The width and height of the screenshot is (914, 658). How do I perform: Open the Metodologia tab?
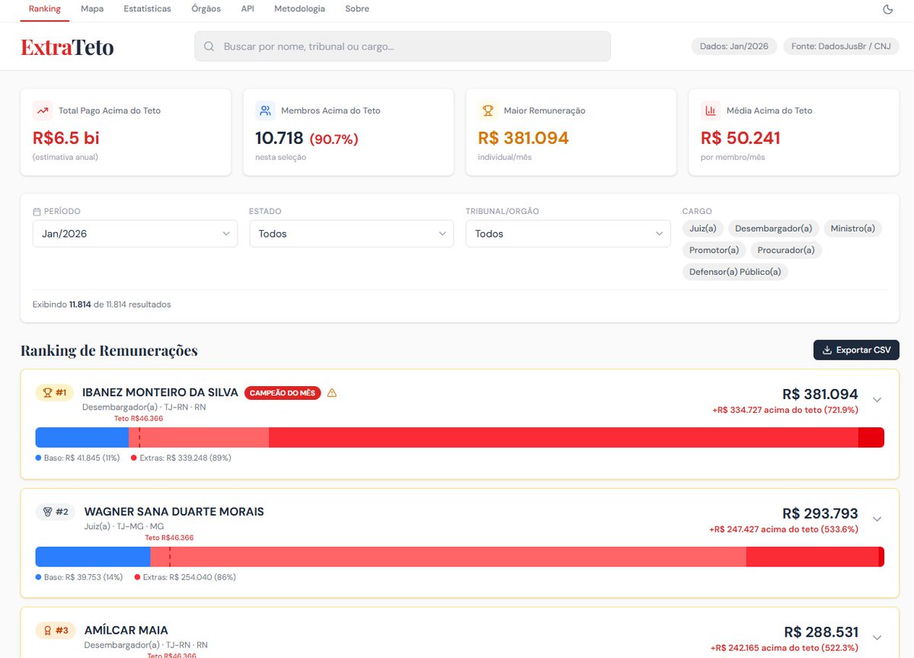click(299, 9)
